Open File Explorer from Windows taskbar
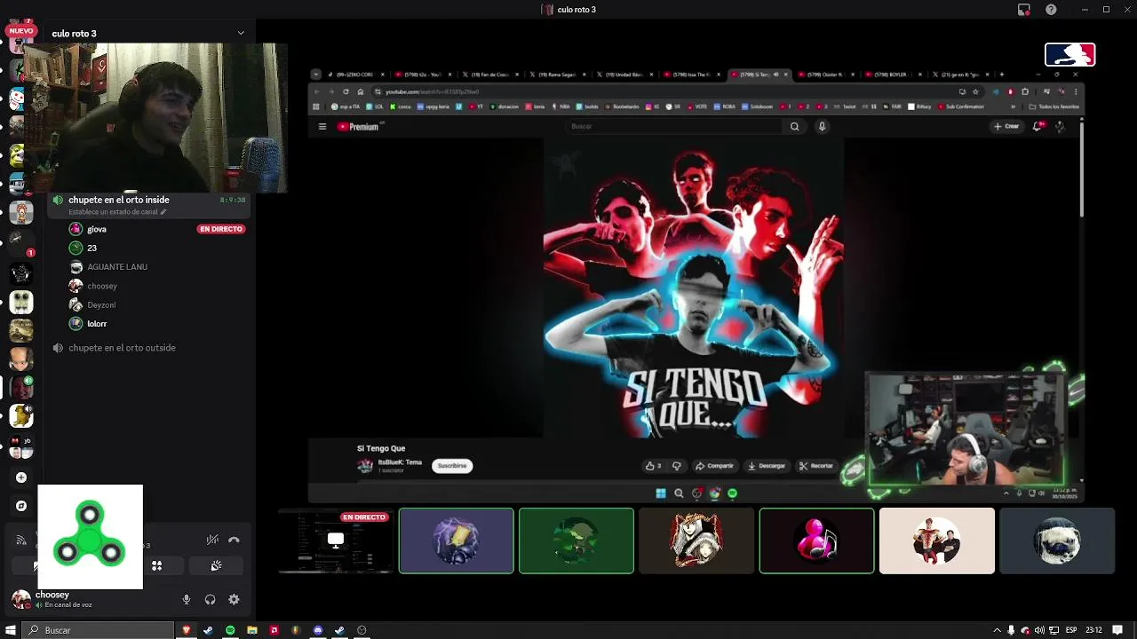 pos(252,630)
